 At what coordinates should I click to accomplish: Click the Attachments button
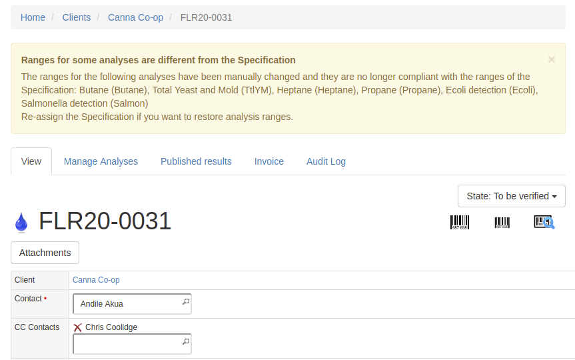click(45, 253)
